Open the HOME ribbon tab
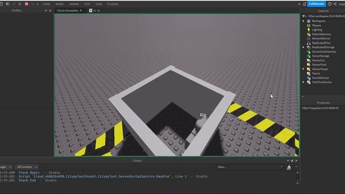Screen dimensions: 345x194 [46, 4]
